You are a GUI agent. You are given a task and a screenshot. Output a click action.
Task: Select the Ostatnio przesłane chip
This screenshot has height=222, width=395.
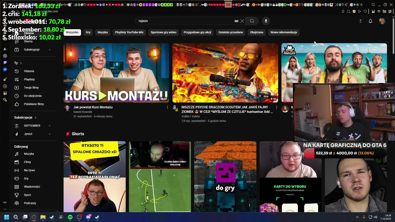(x=231, y=32)
